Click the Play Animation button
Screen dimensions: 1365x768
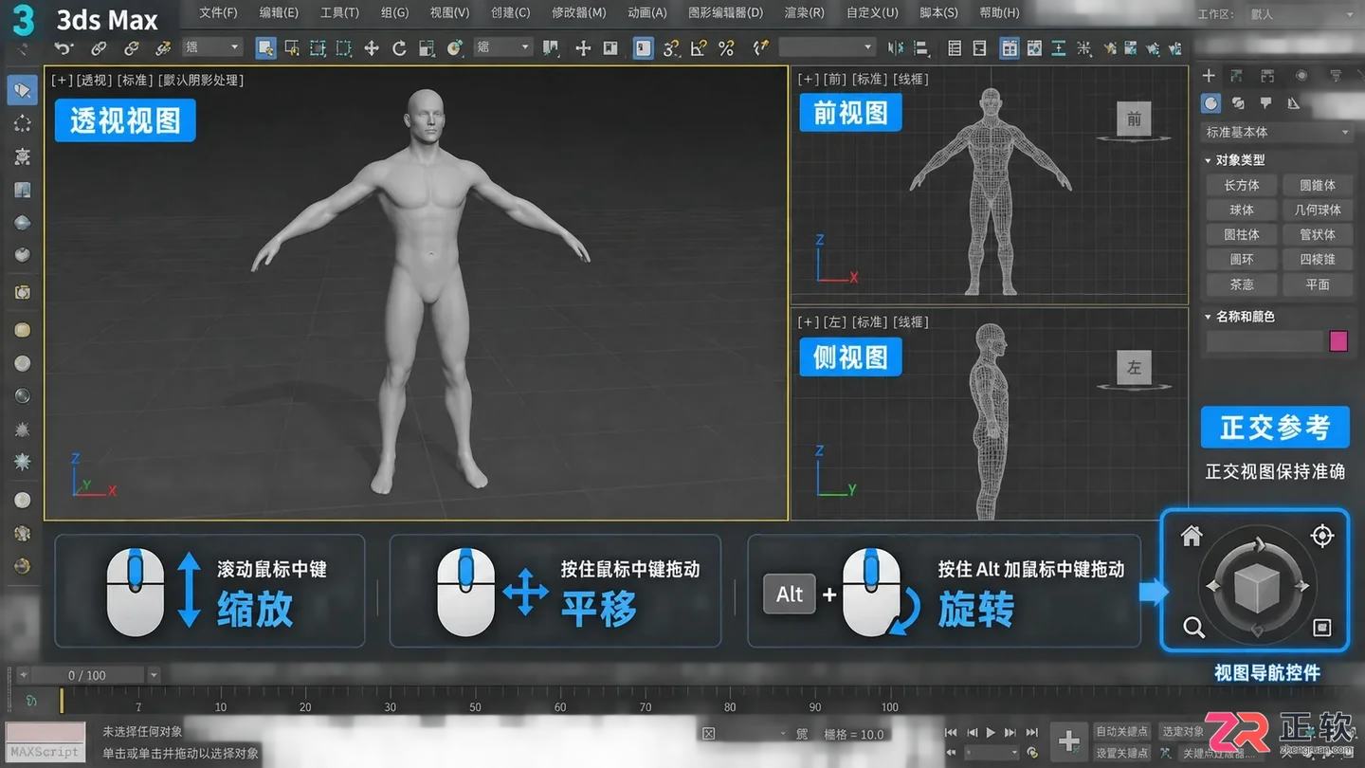991,732
